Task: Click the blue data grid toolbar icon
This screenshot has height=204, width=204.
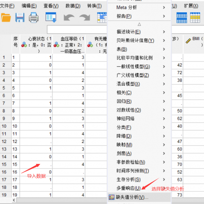Action: coord(182,18)
